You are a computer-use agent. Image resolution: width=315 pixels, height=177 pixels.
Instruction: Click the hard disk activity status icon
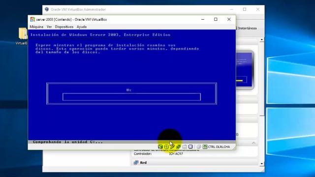(160, 147)
